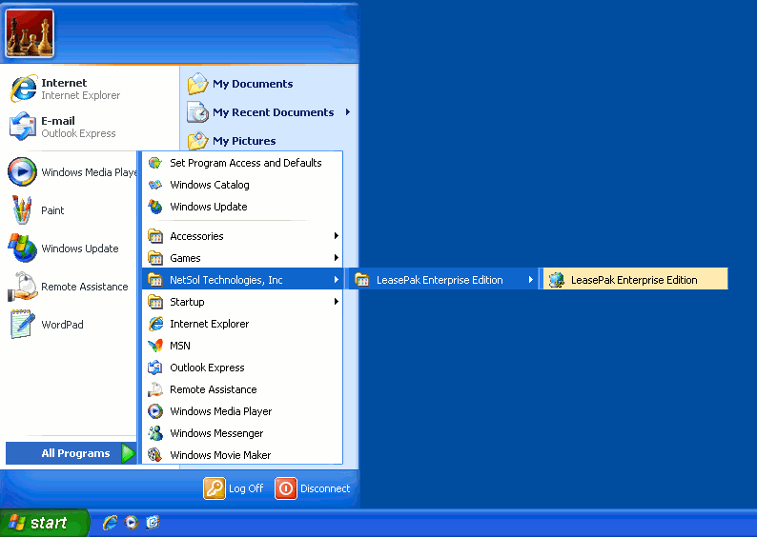Viewport: 757px width, 537px height.
Task: Click the Start button
Action: [x=44, y=523]
